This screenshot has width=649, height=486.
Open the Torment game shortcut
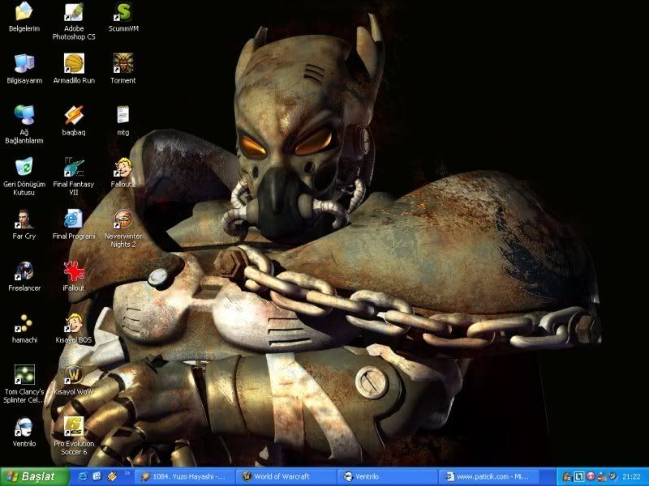pyautogui.click(x=122, y=63)
